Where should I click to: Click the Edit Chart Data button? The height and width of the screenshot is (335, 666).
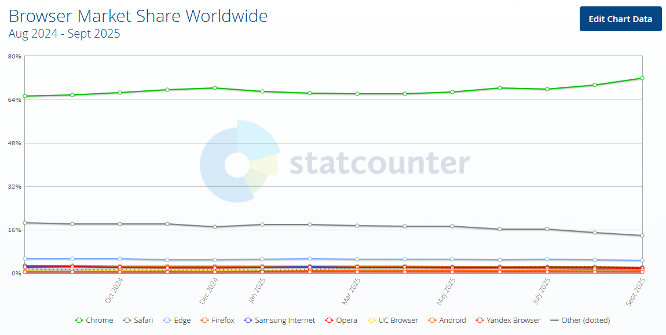pyautogui.click(x=620, y=19)
